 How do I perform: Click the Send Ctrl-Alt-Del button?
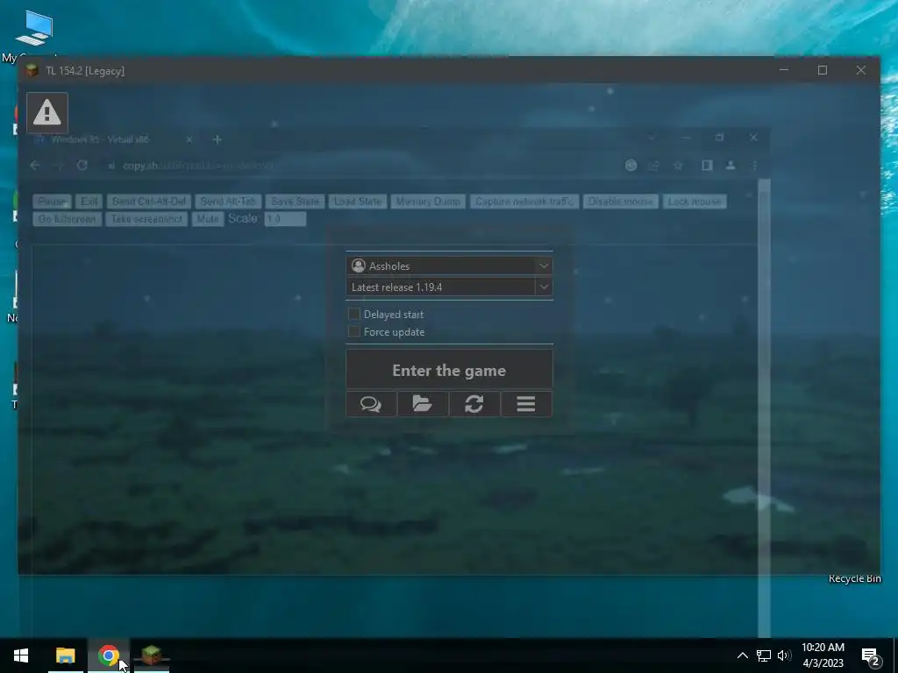tap(149, 202)
